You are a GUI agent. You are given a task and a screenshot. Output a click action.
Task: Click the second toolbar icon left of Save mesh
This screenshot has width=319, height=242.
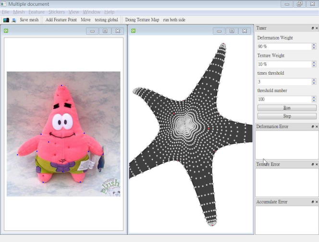coord(14,20)
